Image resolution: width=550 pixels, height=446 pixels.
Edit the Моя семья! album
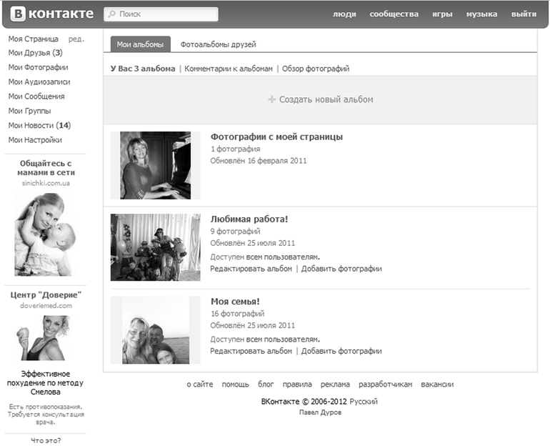pos(251,351)
